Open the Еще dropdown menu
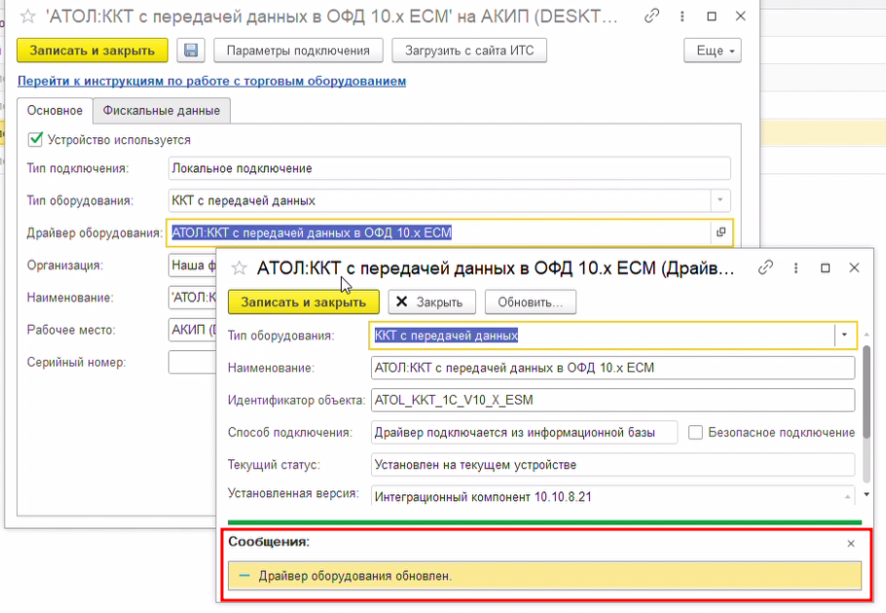The image size is (886, 613). click(713, 51)
